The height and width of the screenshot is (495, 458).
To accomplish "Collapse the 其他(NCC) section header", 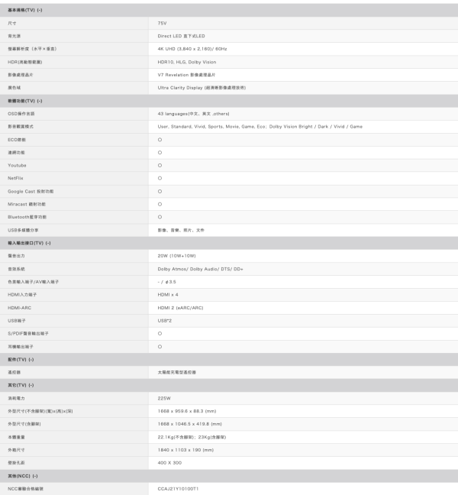I will coord(24,475).
